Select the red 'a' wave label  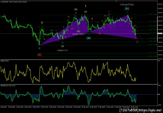pos(92,19)
